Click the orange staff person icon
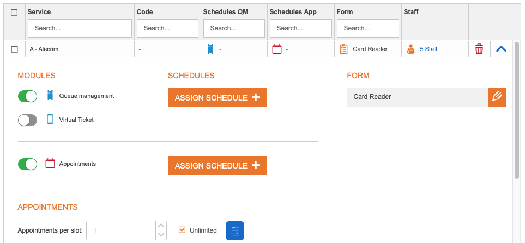Viewport: 525px width, 243px height. (x=411, y=49)
